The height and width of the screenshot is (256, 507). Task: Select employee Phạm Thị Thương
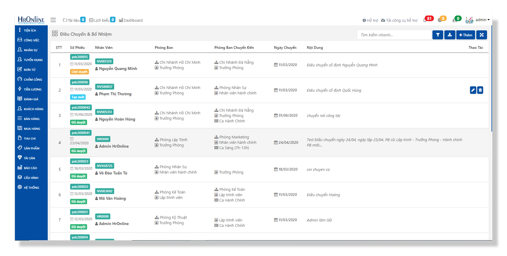pos(115,94)
